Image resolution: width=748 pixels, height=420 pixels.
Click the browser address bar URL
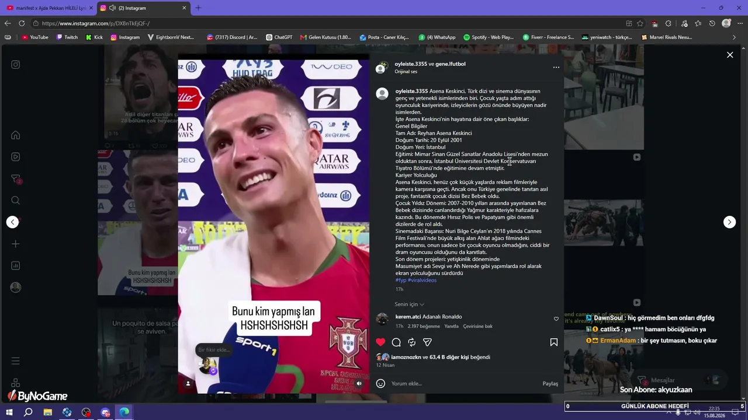tap(96, 23)
